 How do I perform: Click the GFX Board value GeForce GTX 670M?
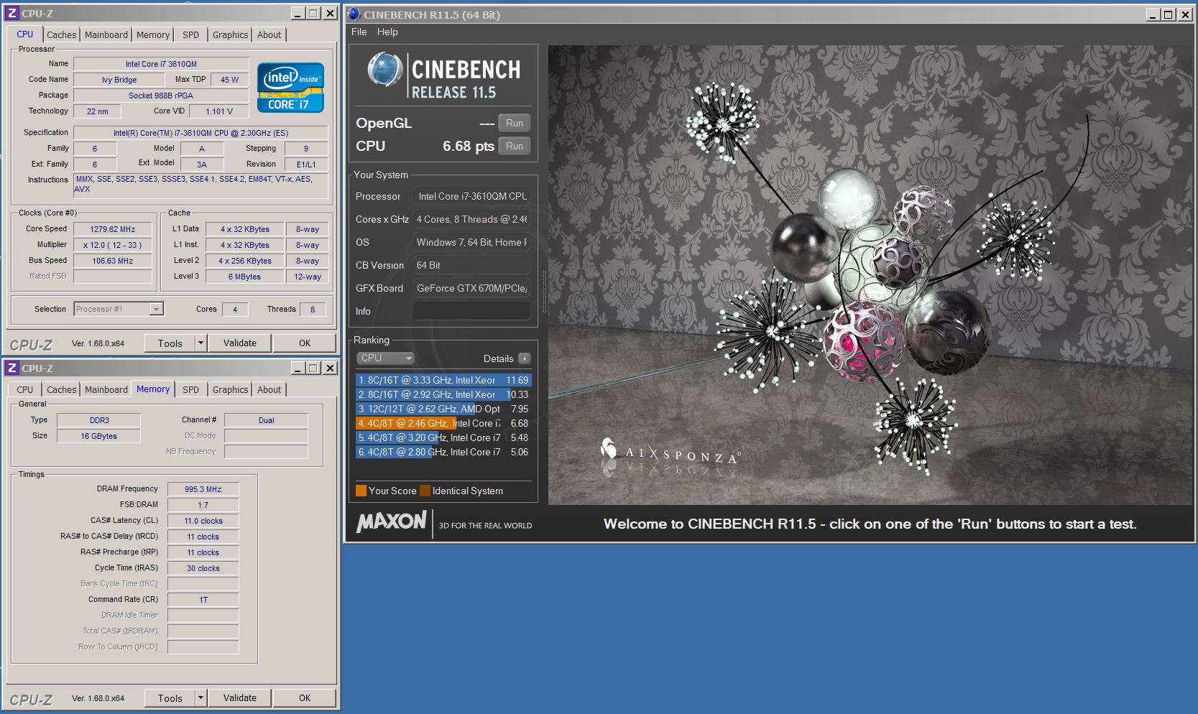click(471, 288)
